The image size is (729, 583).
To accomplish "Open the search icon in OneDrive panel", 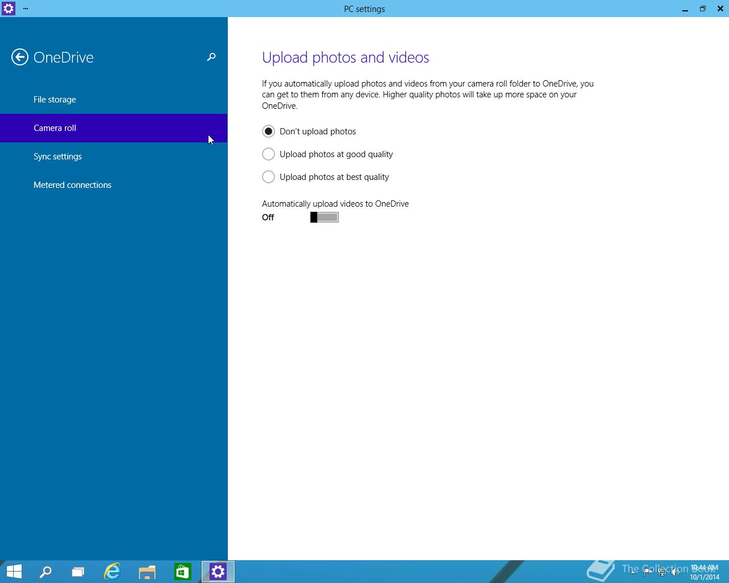I will pyautogui.click(x=211, y=57).
